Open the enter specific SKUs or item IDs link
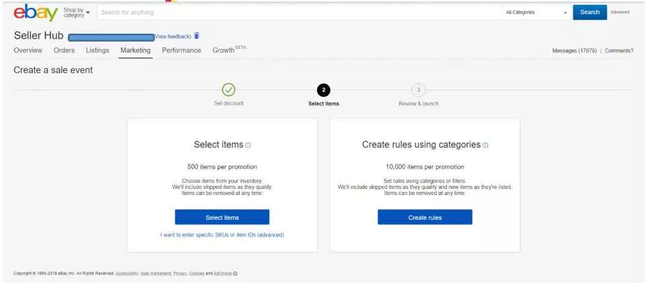Screen dimensions: 647x283 pos(222,235)
